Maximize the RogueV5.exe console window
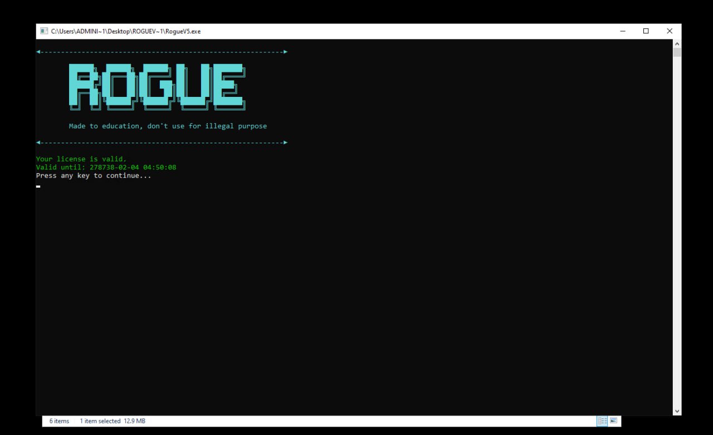The image size is (713, 435). tap(646, 31)
